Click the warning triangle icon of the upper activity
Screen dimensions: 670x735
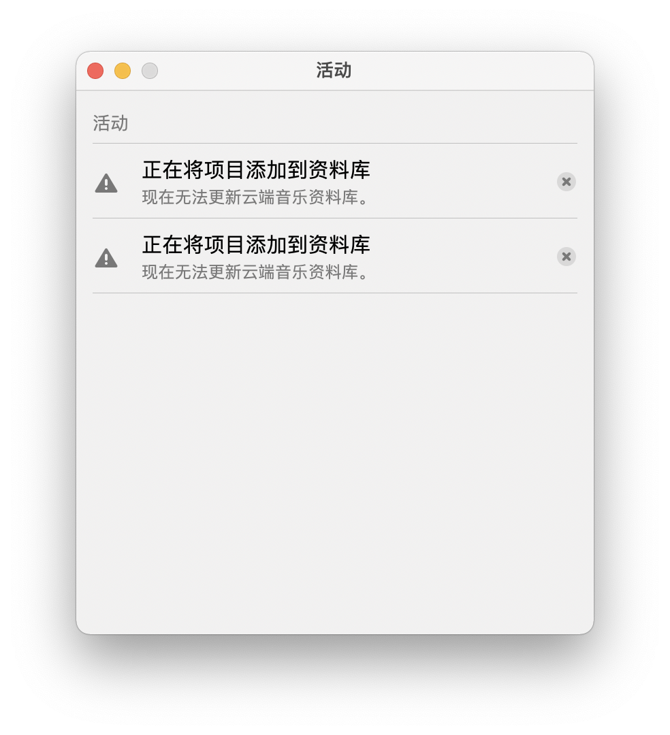coord(106,183)
